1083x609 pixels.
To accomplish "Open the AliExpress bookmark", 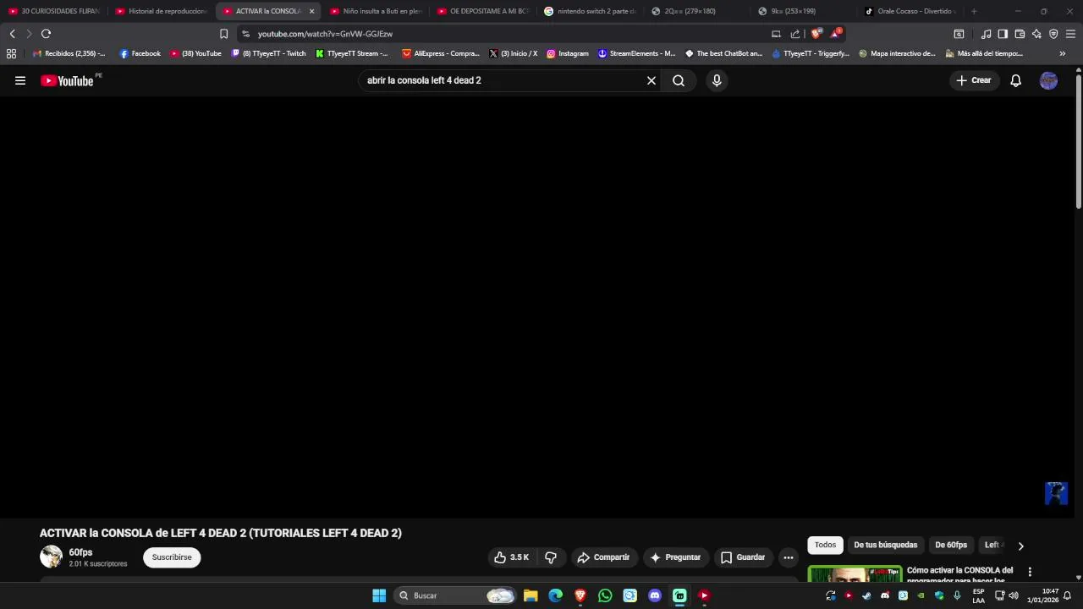I will point(441,53).
